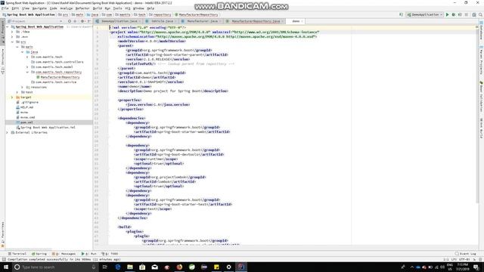Viewport: 484px width, 272px height.
Task: Expand the .idea folder
Action: (12, 32)
